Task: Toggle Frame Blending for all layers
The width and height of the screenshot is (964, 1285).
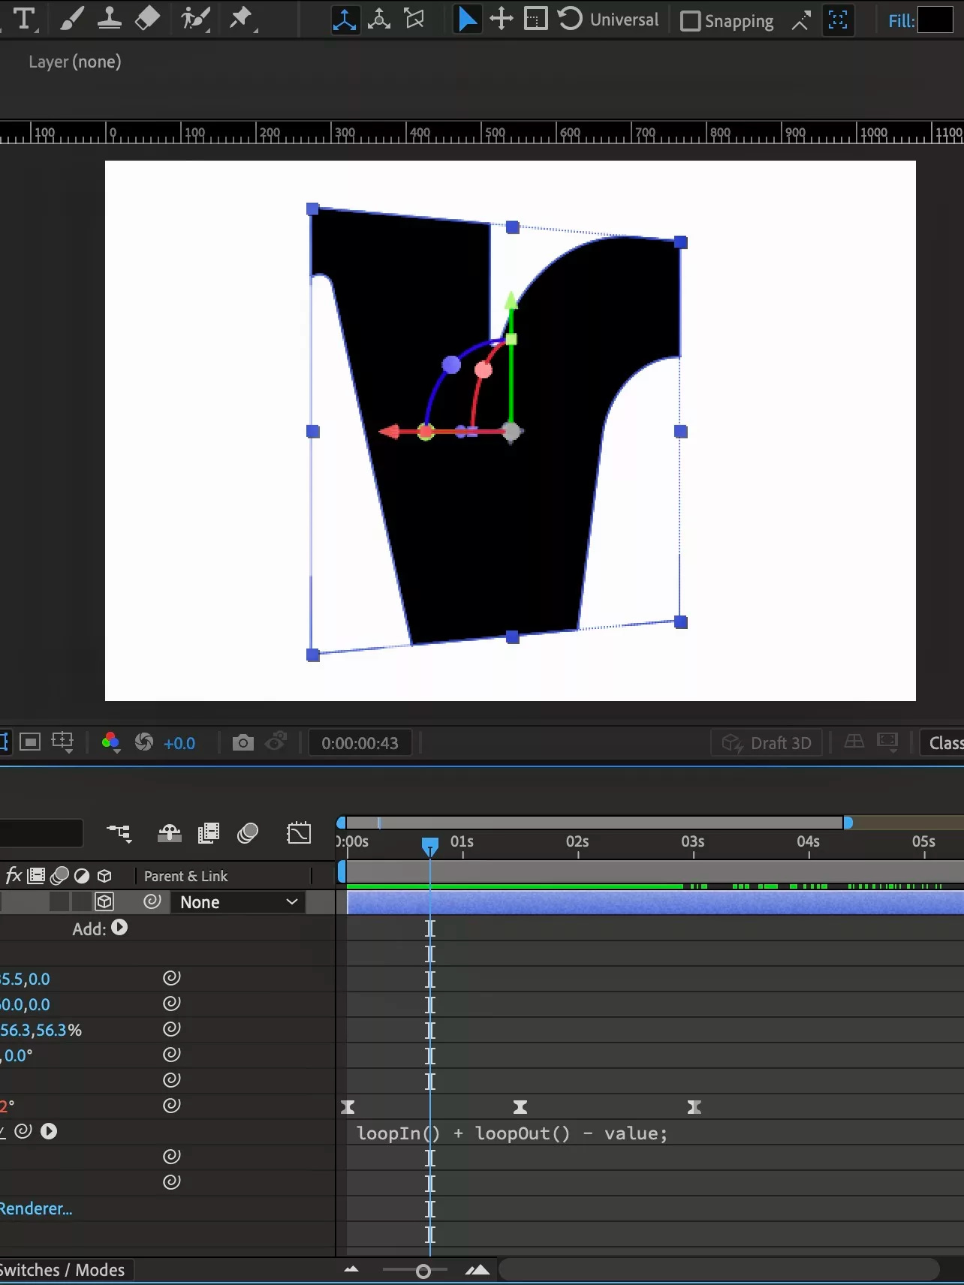Action: pyautogui.click(x=208, y=833)
